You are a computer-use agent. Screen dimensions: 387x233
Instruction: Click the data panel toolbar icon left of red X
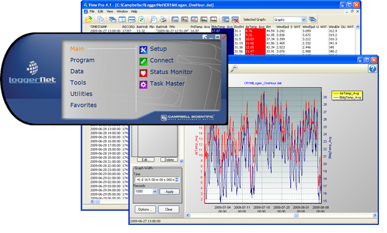coord(225,19)
